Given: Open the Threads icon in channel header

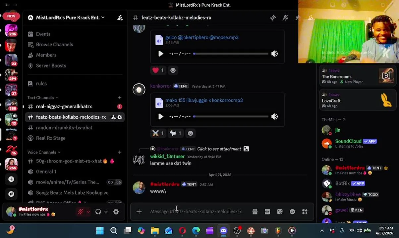Looking at the screenshot, I should tap(273, 18).
